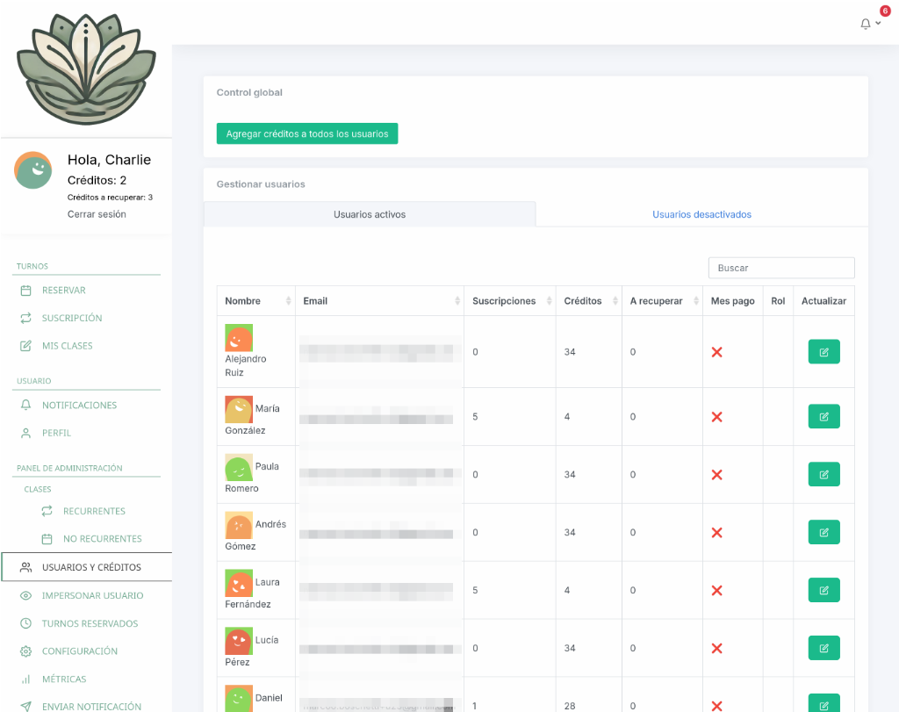Image resolution: width=899 pixels, height=712 pixels.
Task: Click edit icon for María González
Action: tap(823, 417)
